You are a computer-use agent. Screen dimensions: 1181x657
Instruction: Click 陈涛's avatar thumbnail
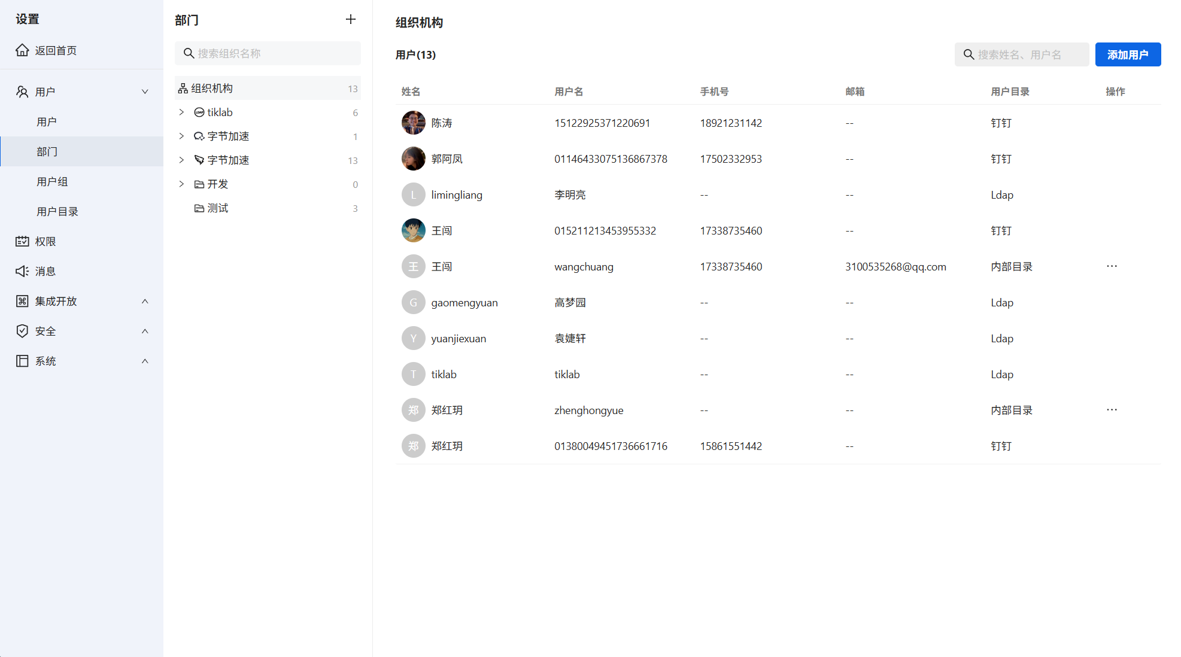(x=413, y=123)
